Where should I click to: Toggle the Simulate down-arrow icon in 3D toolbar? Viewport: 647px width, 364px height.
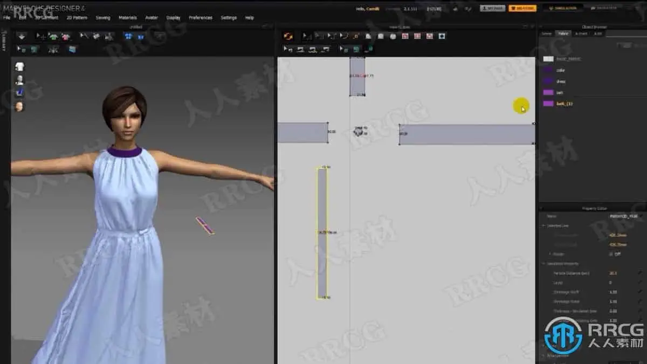[x=21, y=36]
